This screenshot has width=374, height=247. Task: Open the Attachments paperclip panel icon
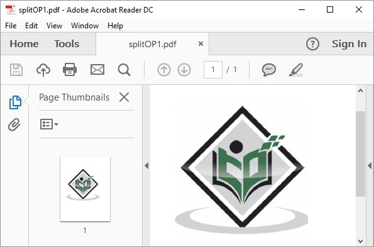click(x=14, y=124)
